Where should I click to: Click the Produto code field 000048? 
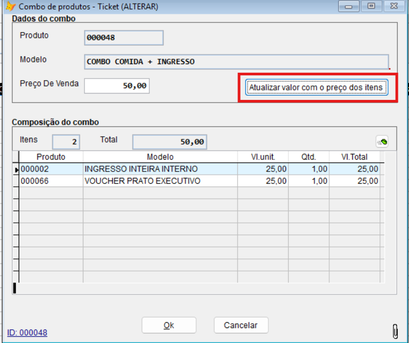(x=124, y=38)
